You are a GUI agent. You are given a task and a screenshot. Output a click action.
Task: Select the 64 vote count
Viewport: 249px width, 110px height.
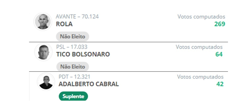[219, 54]
